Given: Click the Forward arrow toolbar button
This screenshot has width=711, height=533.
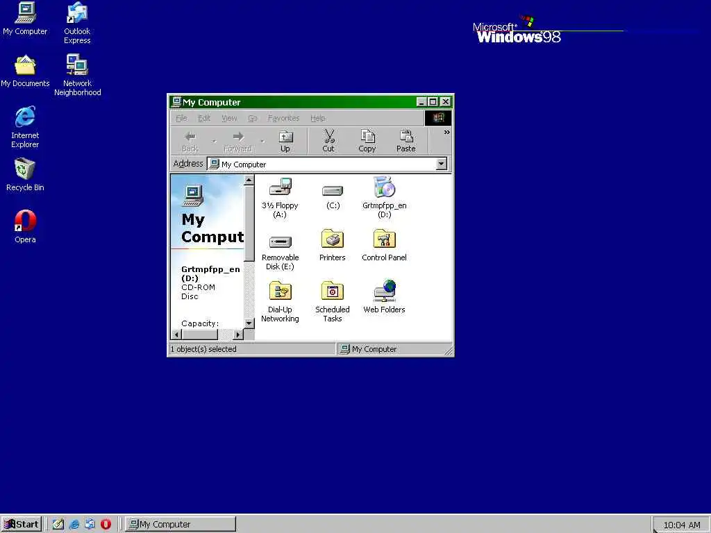Looking at the screenshot, I should (x=238, y=141).
